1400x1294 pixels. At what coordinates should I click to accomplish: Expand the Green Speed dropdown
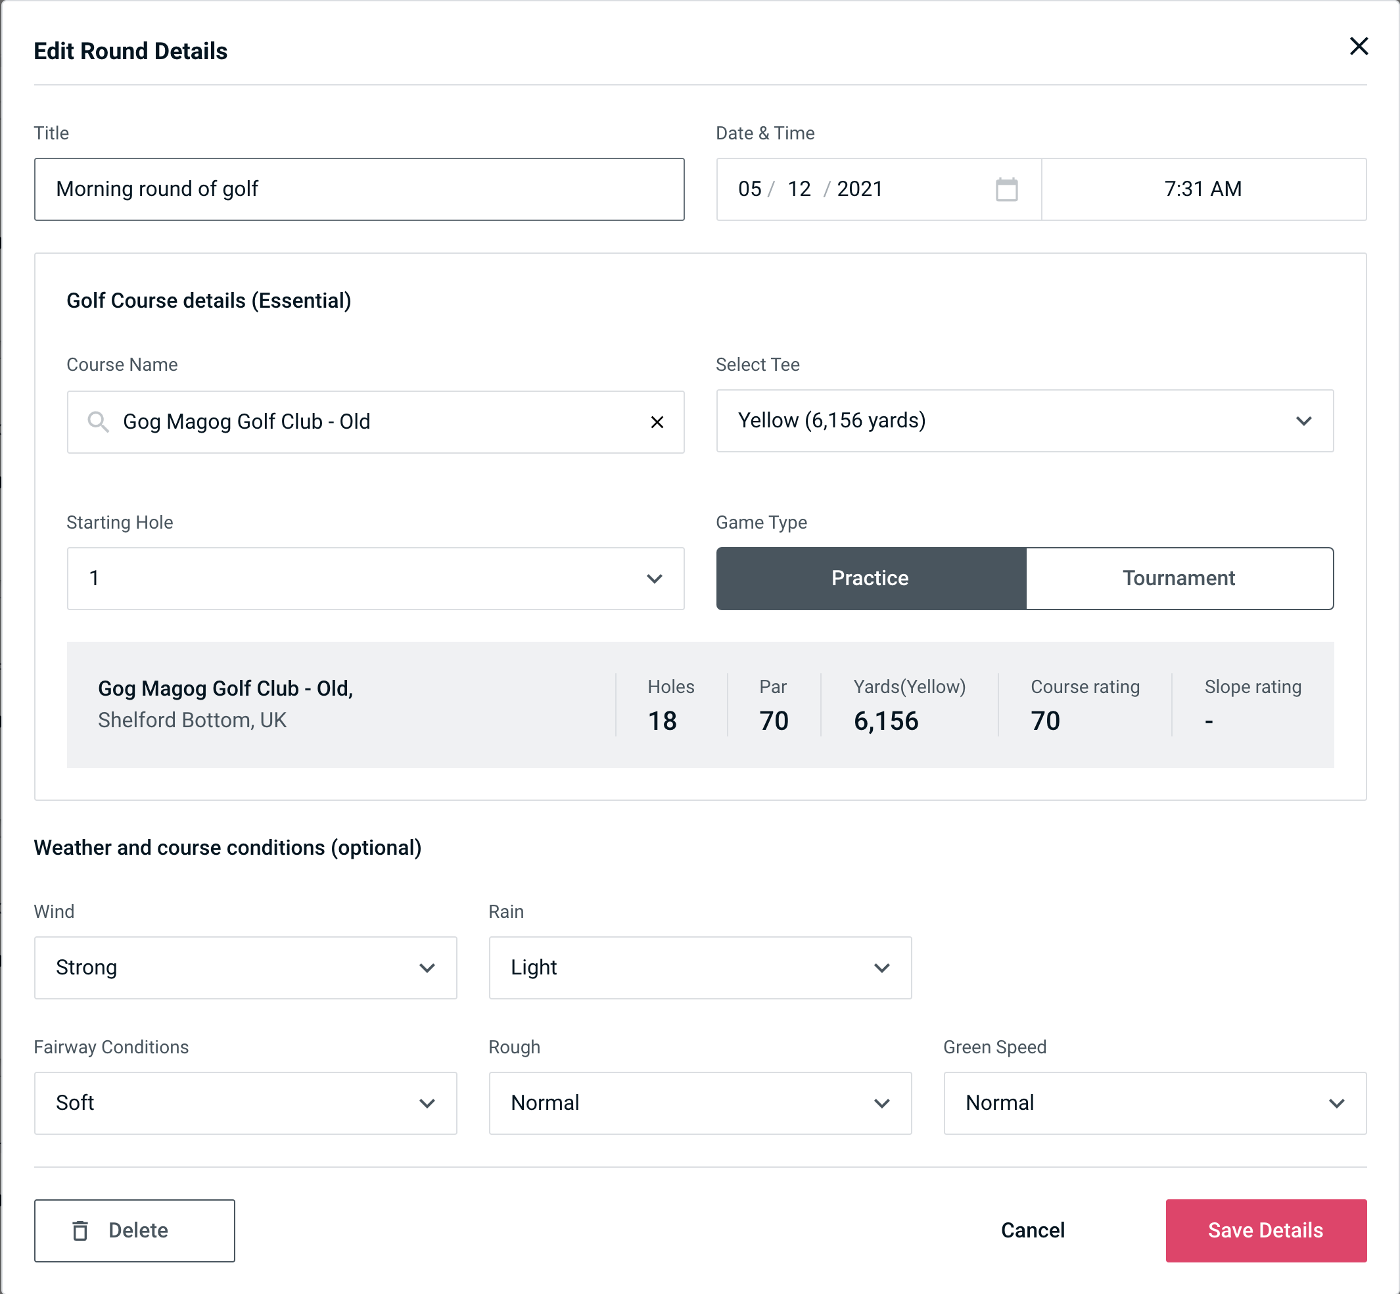(1154, 1101)
